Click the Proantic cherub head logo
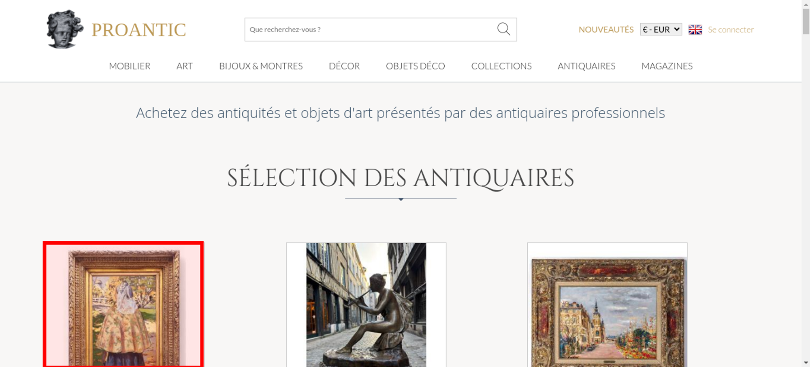This screenshot has width=810, height=367. coord(64,30)
